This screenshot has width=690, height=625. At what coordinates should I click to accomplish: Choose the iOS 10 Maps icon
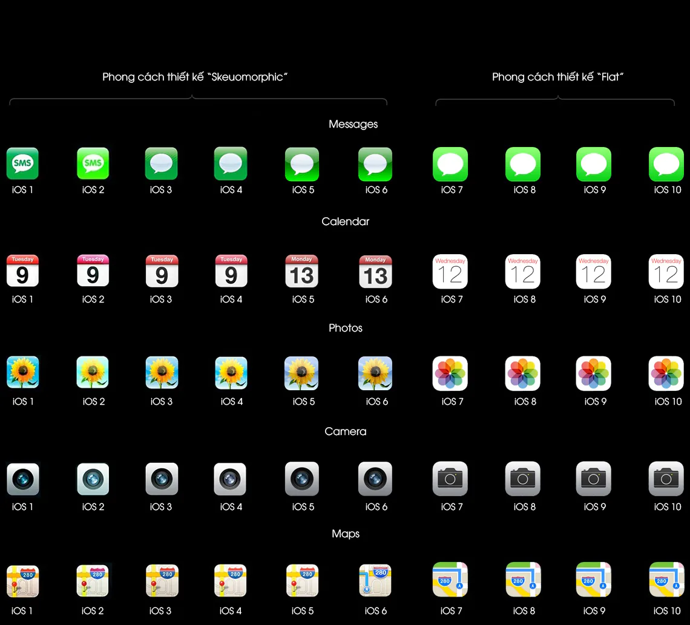(666, 579)
